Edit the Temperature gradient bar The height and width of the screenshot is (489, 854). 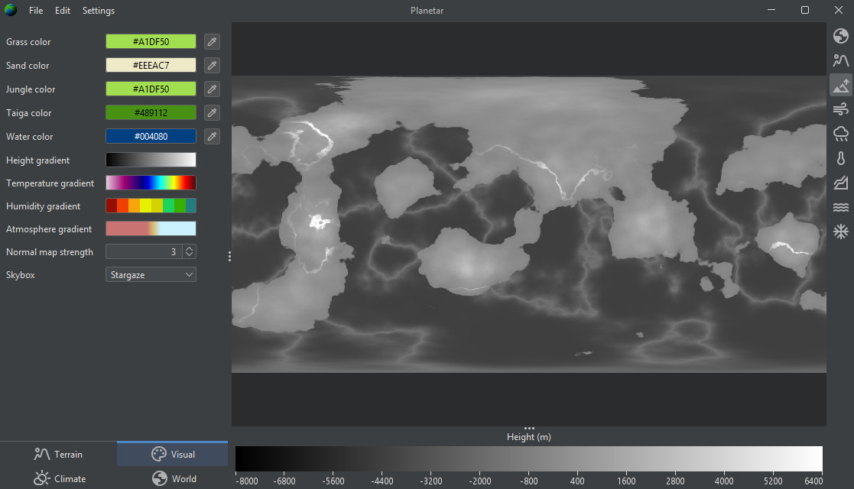click(151, 183)
